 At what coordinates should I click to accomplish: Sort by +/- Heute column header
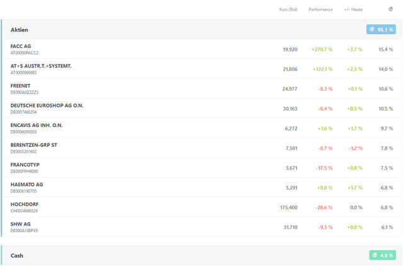click(x=353, y=9)
